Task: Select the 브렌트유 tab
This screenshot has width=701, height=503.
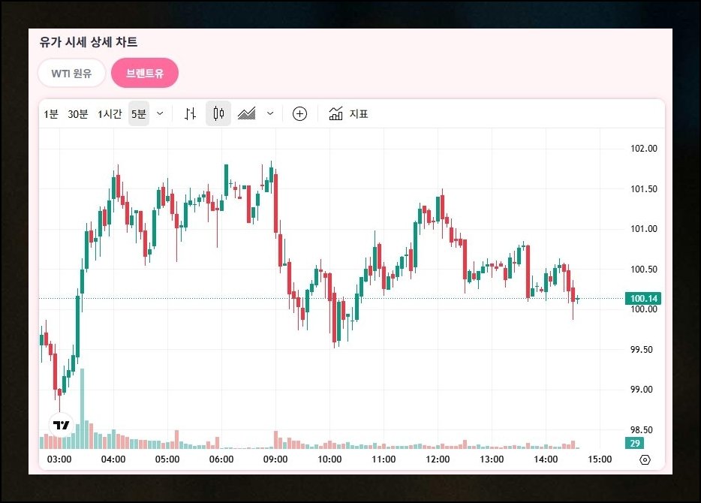Action: pos(145,73)
